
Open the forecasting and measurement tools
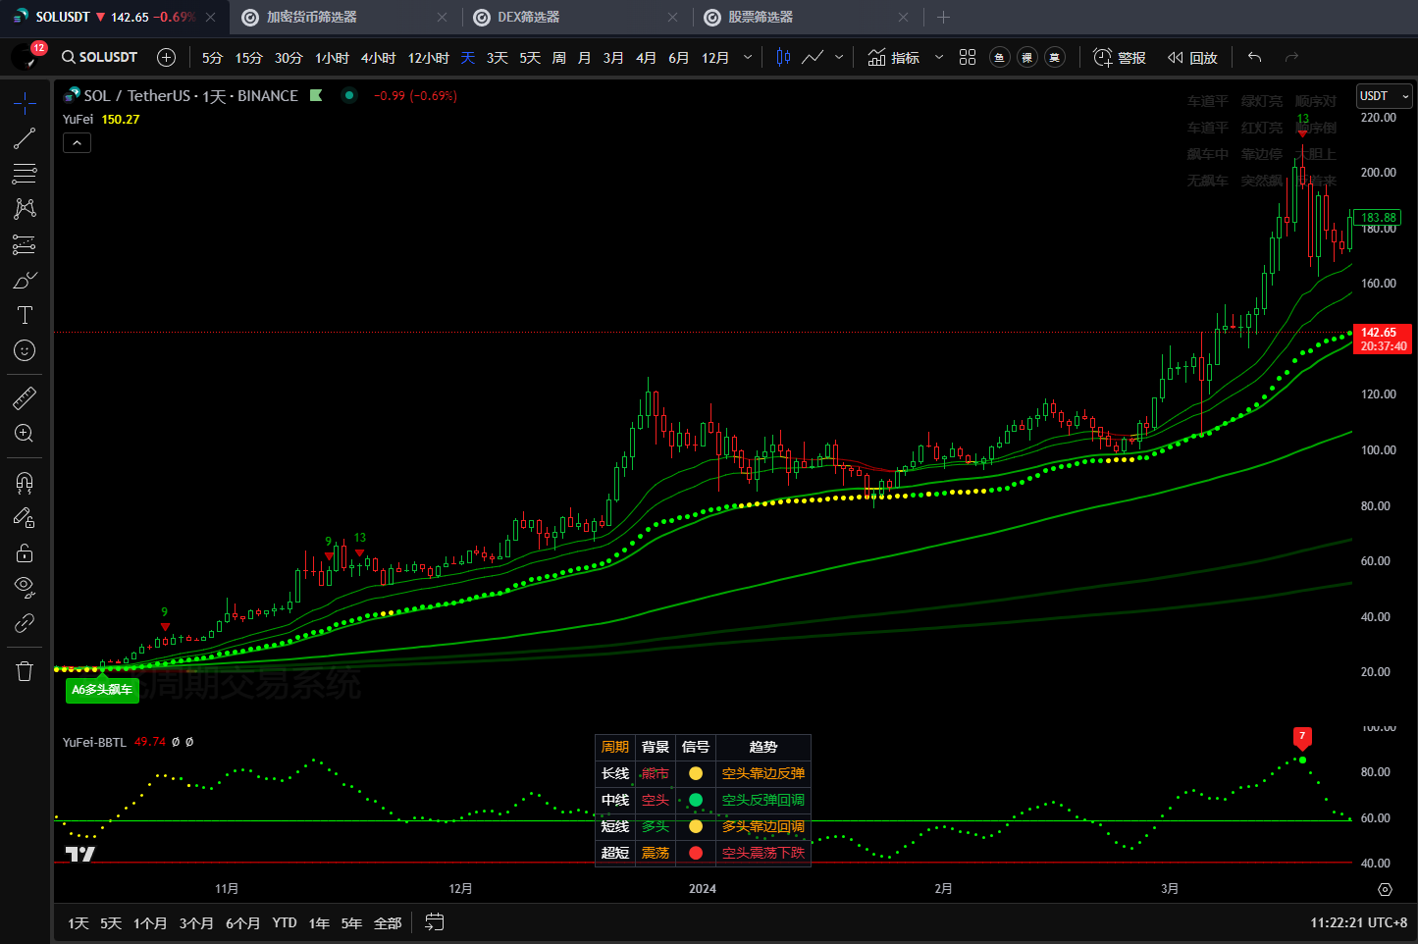click(x=25, y=244)
